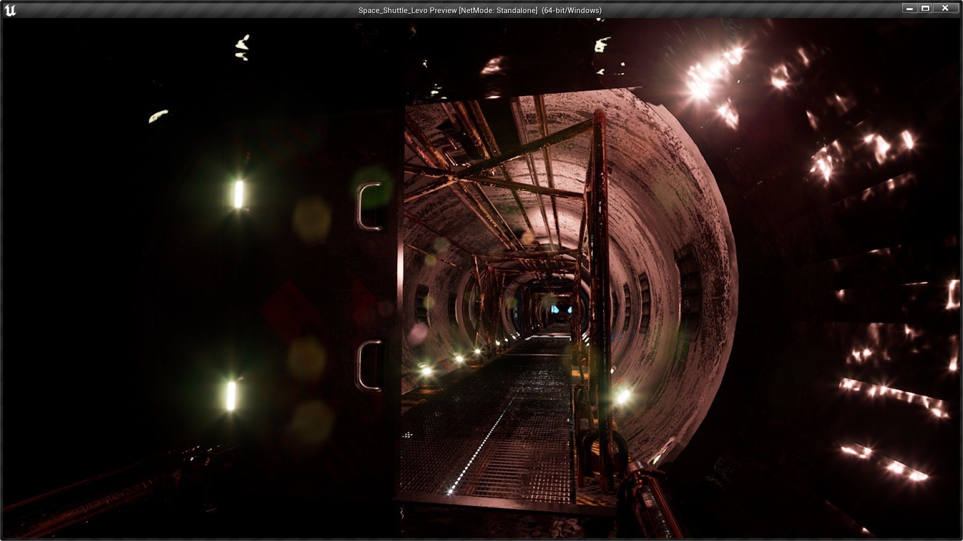Click the bright lamp right of walkway
The image size is (963, 541).
point(622,396)
